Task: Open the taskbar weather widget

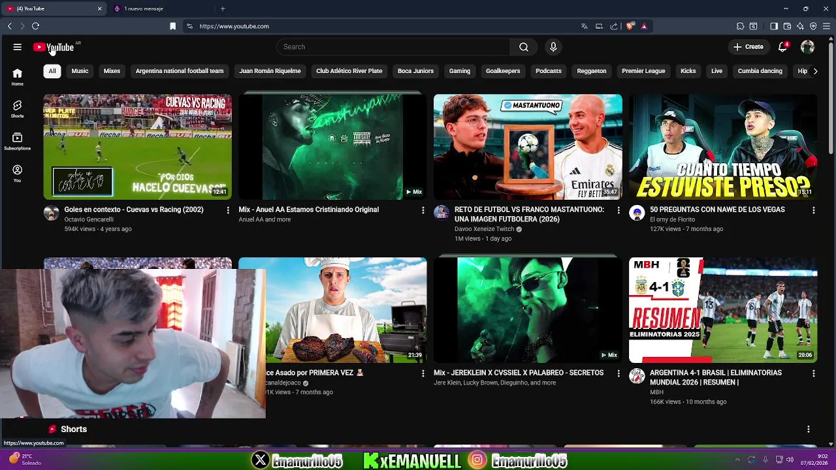Action: [x=25, y=460]
